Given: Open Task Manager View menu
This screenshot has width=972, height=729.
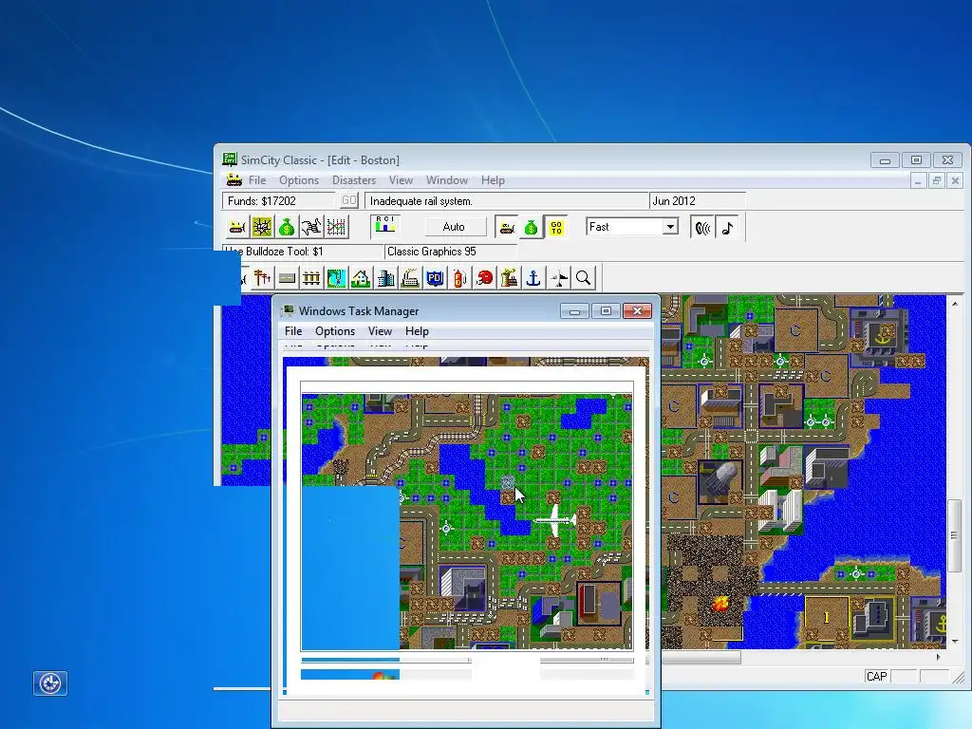Looking at the screenshot, I should pos(380,331).
